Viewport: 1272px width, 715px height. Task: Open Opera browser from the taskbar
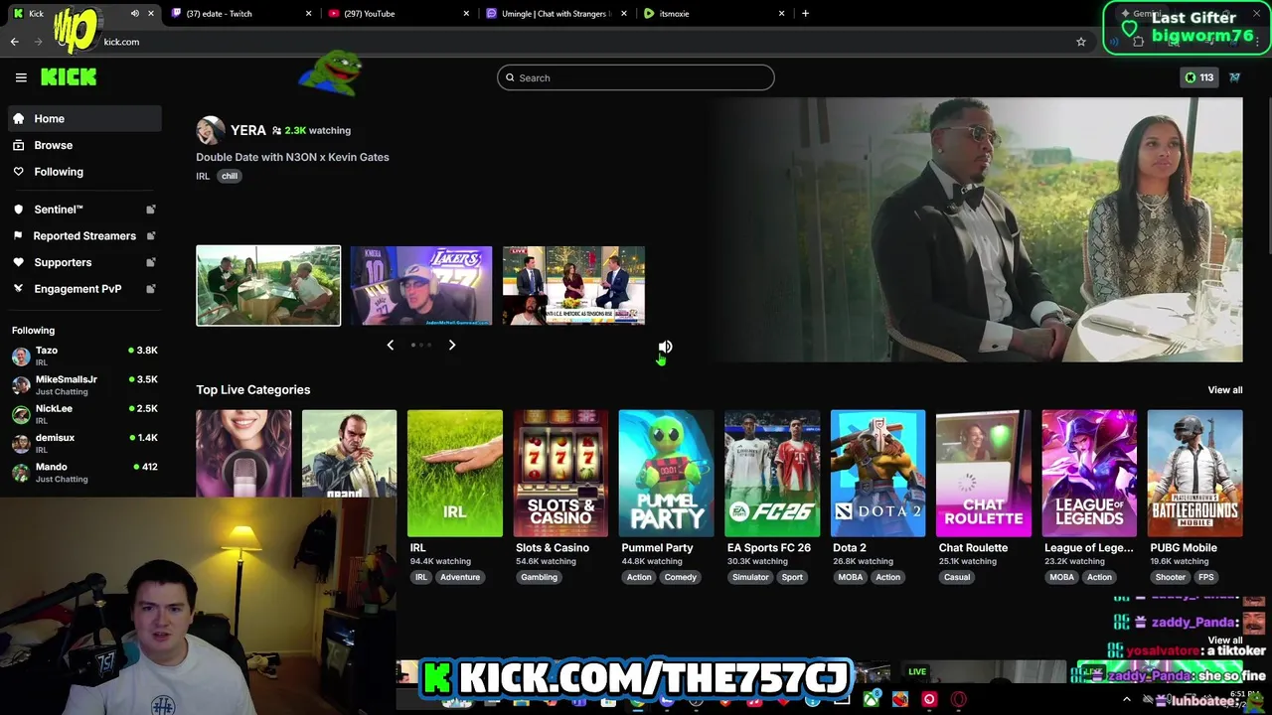(x=959, y=699)
